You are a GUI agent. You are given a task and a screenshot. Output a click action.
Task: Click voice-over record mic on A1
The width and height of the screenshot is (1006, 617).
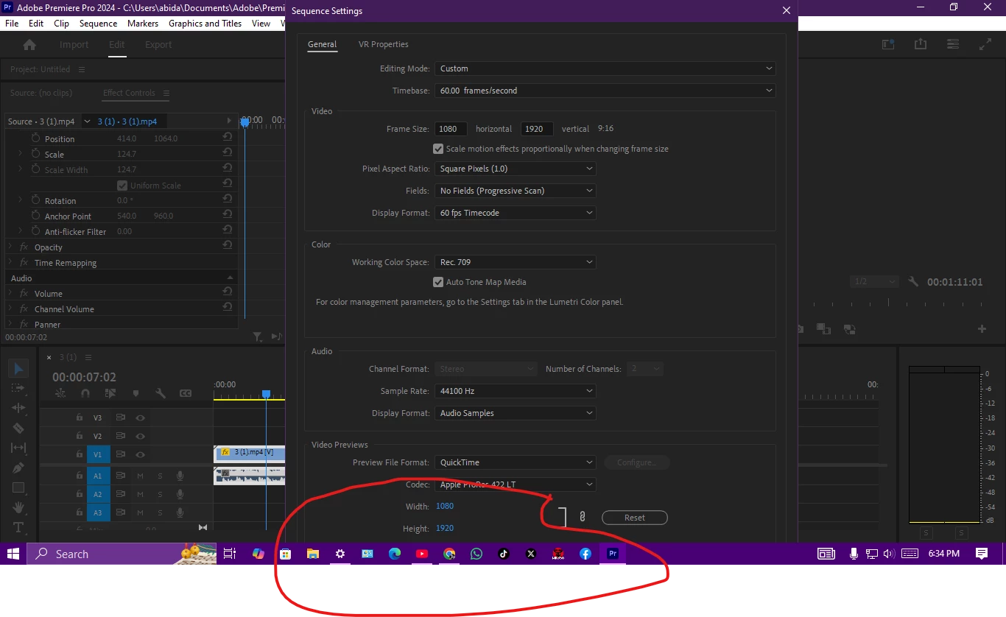click(x=180, y=476)
